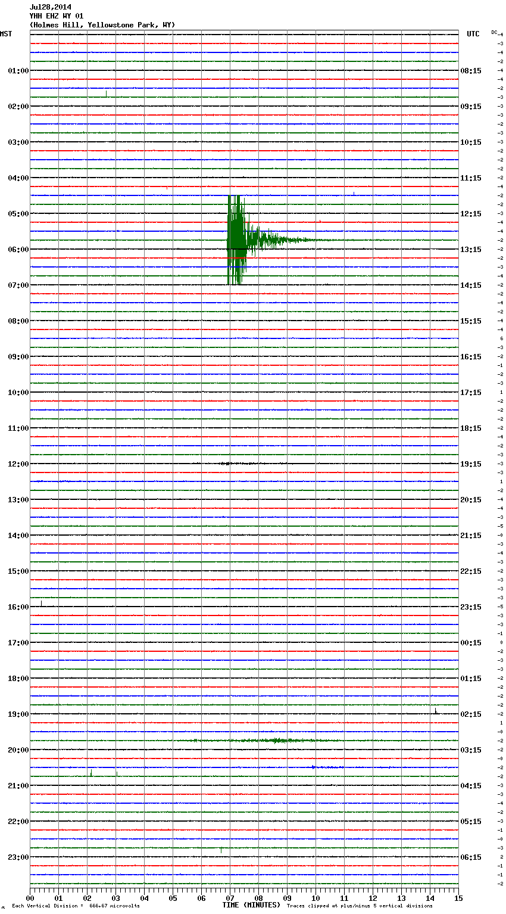Click the 13:15 UTC time label

coord(471,250)
